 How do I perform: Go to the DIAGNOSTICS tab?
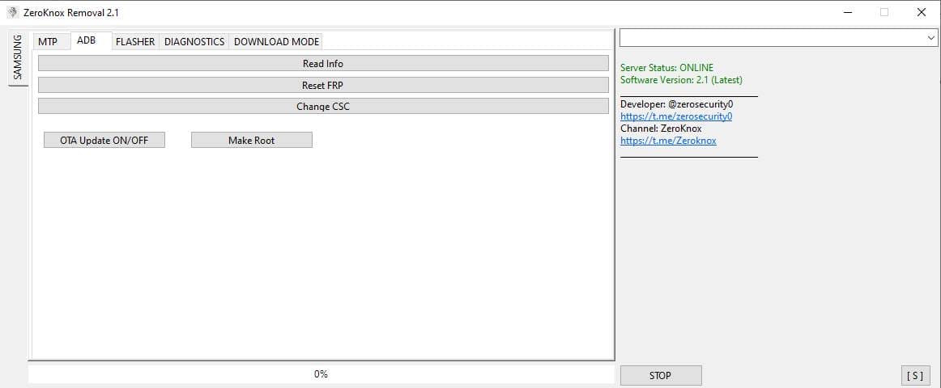tap(194, 41)
